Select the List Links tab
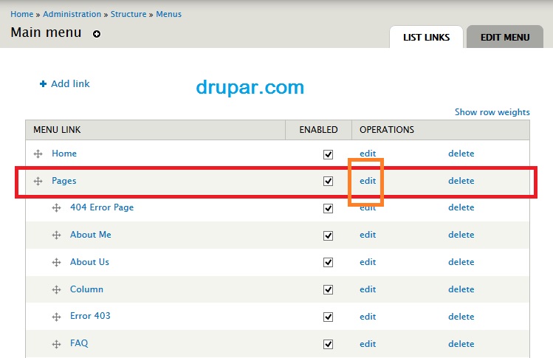This screenshot has width=553, height=358. pos(426,37)
